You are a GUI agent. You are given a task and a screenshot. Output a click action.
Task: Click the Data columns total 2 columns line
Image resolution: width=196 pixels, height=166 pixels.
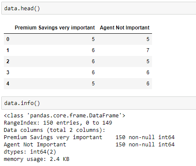coord(55,130)
